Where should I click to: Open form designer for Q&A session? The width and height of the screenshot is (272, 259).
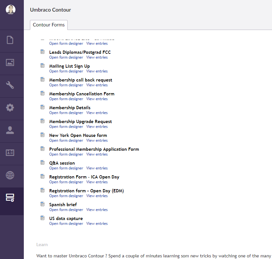pos(66,168)
